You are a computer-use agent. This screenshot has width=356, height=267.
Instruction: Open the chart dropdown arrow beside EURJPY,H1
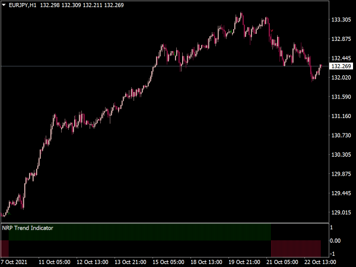[x=4, y=5]
